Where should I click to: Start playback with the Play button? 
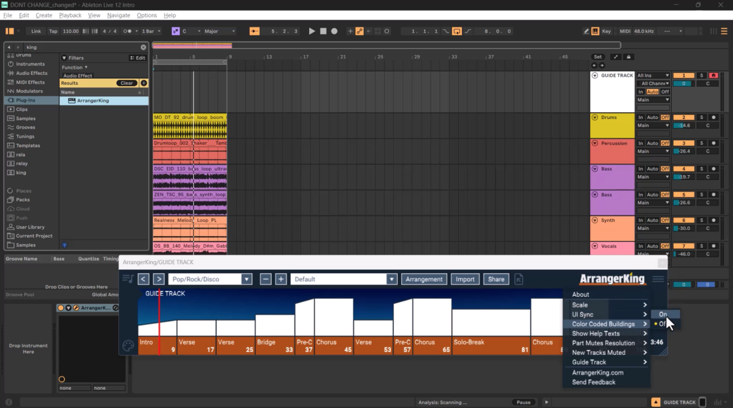(x=312, y=31)
